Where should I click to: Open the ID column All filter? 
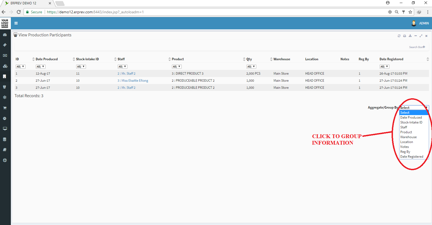(20, 66)
